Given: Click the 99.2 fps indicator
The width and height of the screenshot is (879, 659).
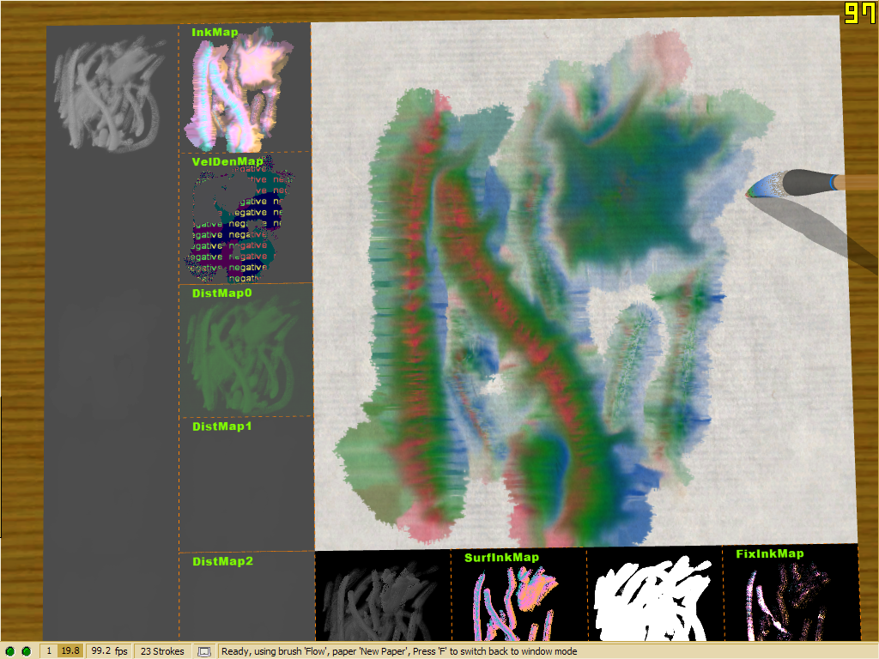Looking at the screenshot, I should coord(109,651).
